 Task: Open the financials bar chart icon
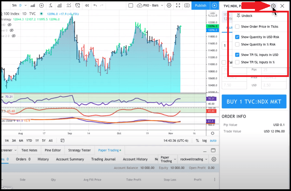[x=60, y=6]
